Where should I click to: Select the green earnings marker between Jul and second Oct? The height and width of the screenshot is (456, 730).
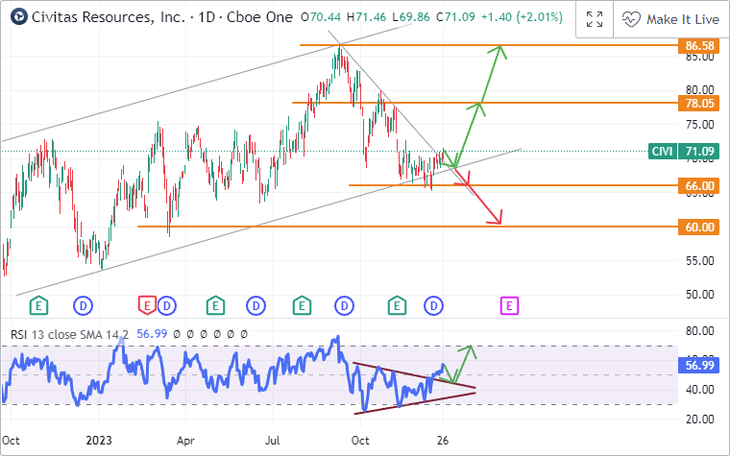click(302, 305)
